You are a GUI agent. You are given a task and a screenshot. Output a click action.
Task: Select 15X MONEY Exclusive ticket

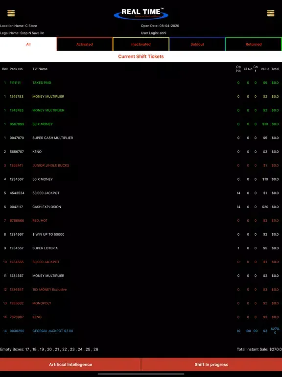[141, 290]
